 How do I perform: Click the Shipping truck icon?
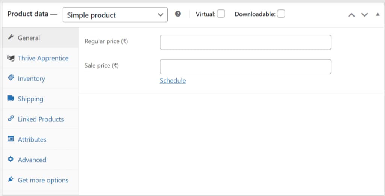[11, 98]
